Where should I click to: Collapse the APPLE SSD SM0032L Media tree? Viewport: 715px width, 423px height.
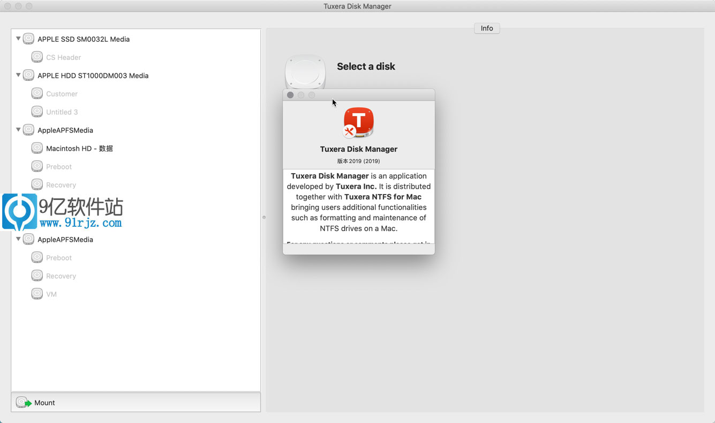(x=18, y=39)
